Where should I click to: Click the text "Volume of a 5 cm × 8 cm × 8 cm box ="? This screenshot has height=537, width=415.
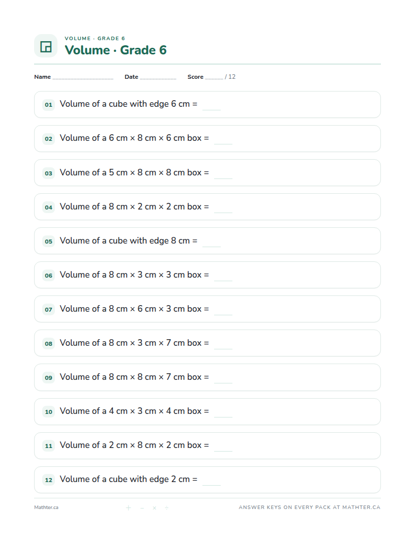[x=135, y=172]
